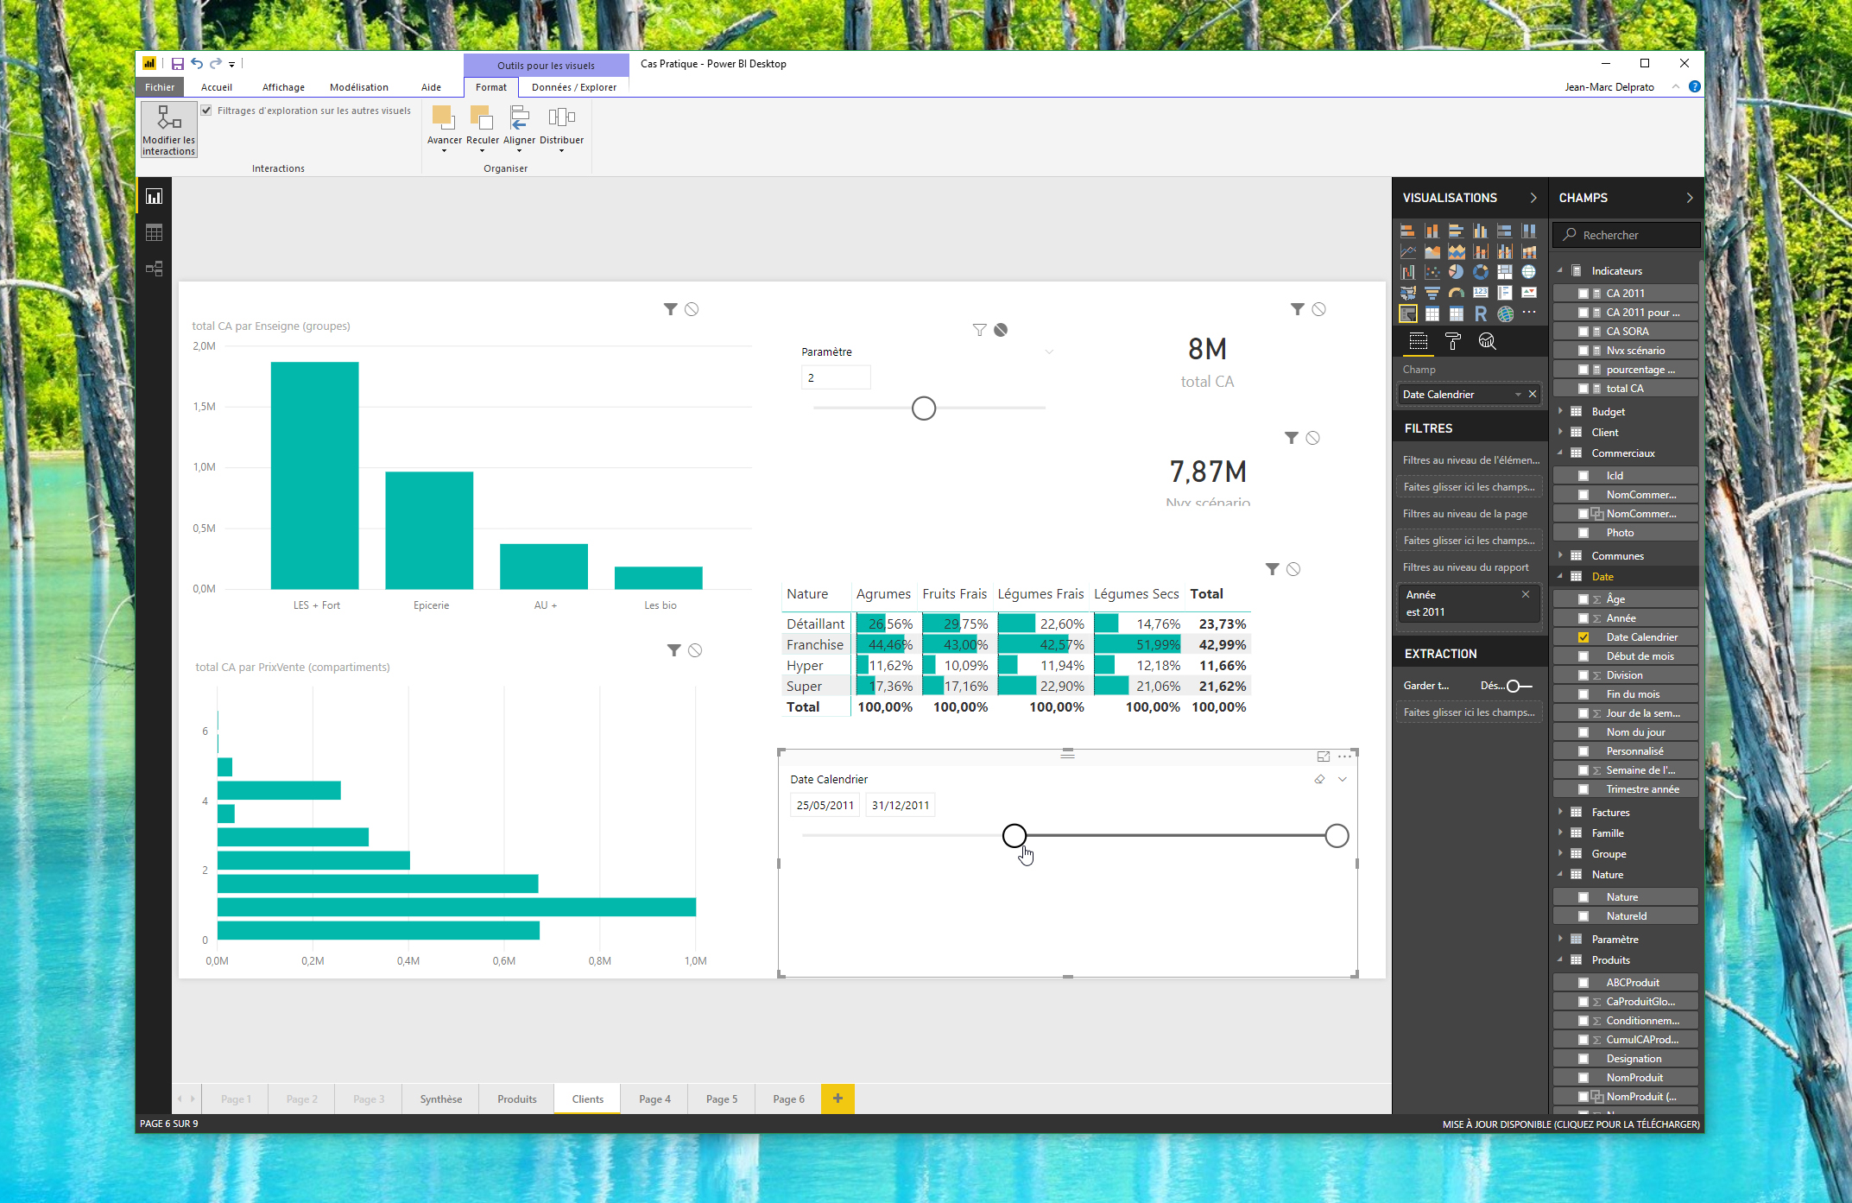Switch to the Report view in left sidebar

155,197
